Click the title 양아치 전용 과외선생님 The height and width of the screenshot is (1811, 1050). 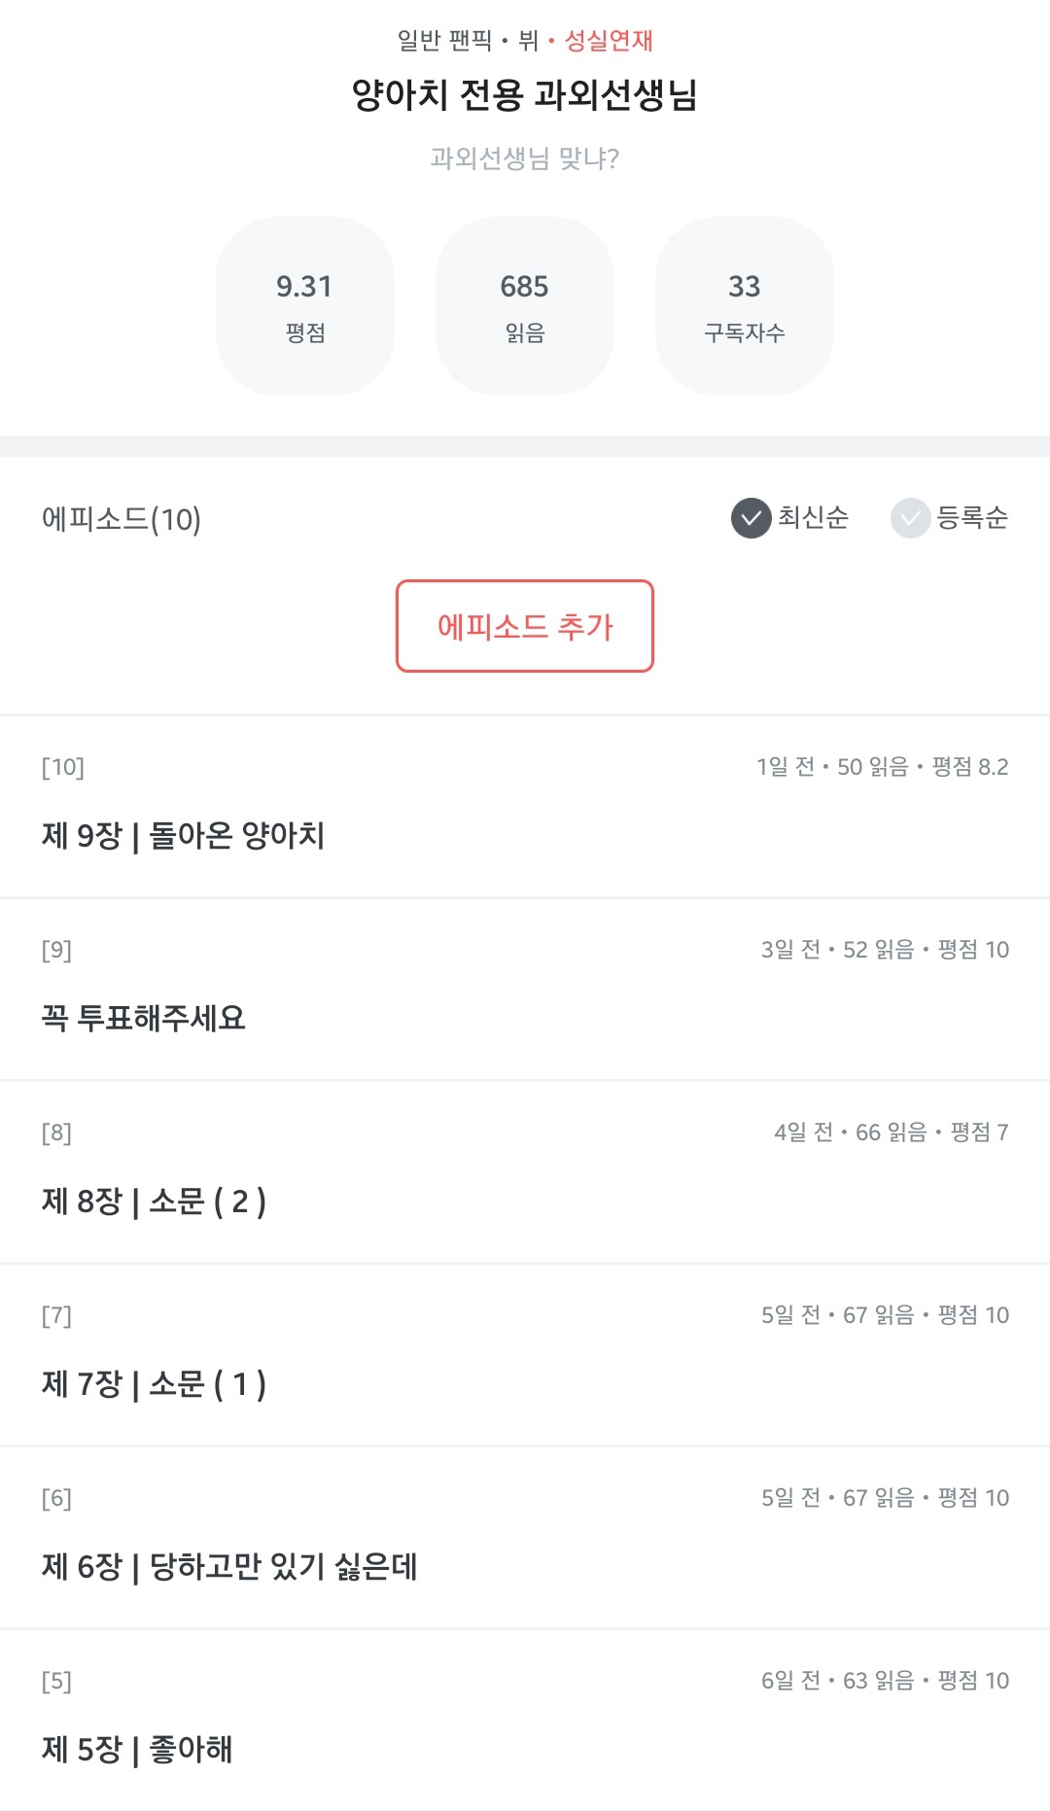coord(525,95)
